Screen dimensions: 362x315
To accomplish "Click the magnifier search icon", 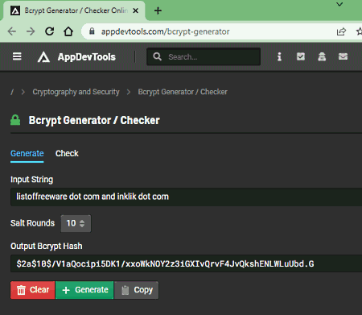I will click(x=157, y=56).
